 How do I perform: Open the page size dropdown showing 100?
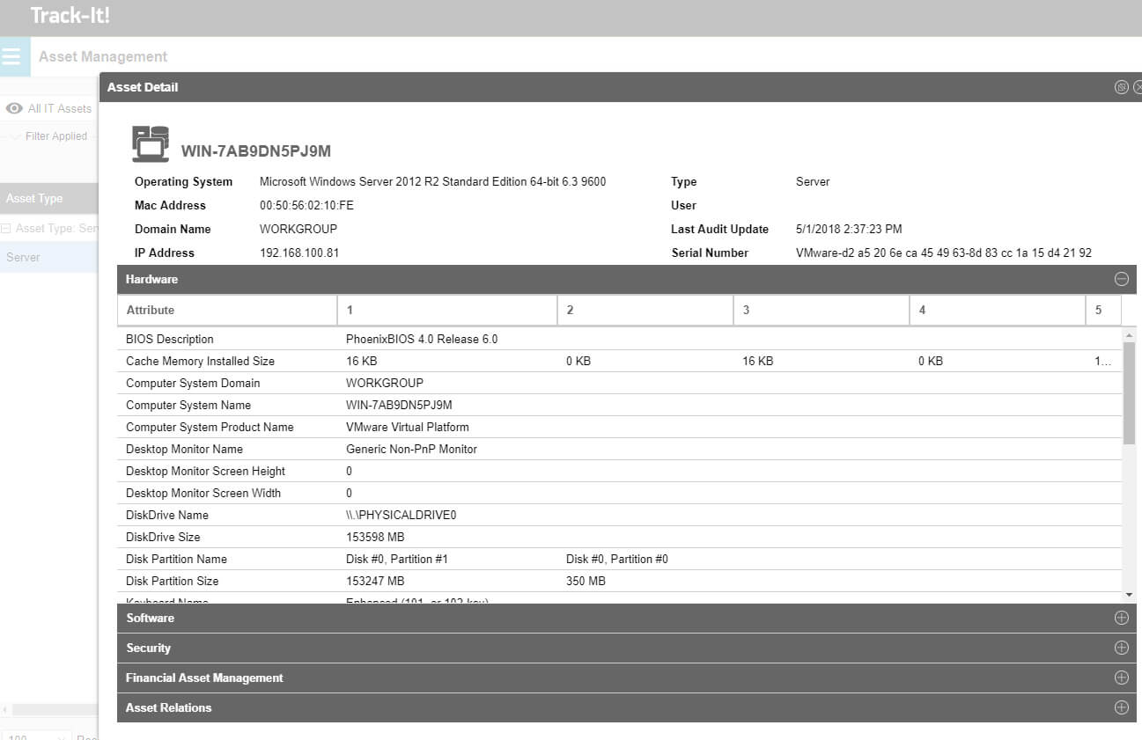click(x=33, y=737)
